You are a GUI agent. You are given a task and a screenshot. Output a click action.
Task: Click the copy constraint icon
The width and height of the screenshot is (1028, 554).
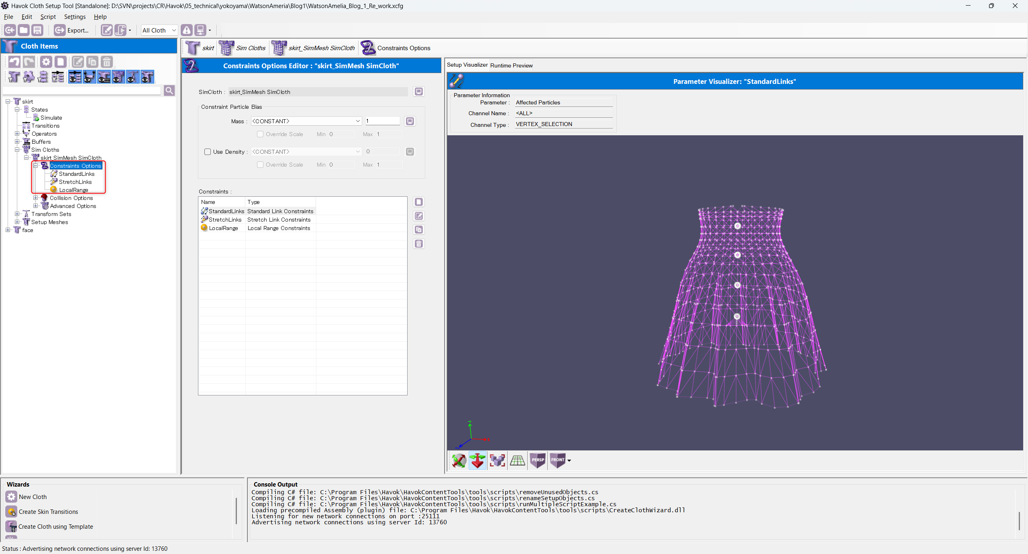tap(419, 230)
